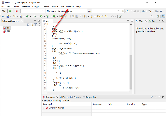This screenshot has height=116, width=166.
Task: Expand the Errors (4 items) node
Action: pos(44,108)
